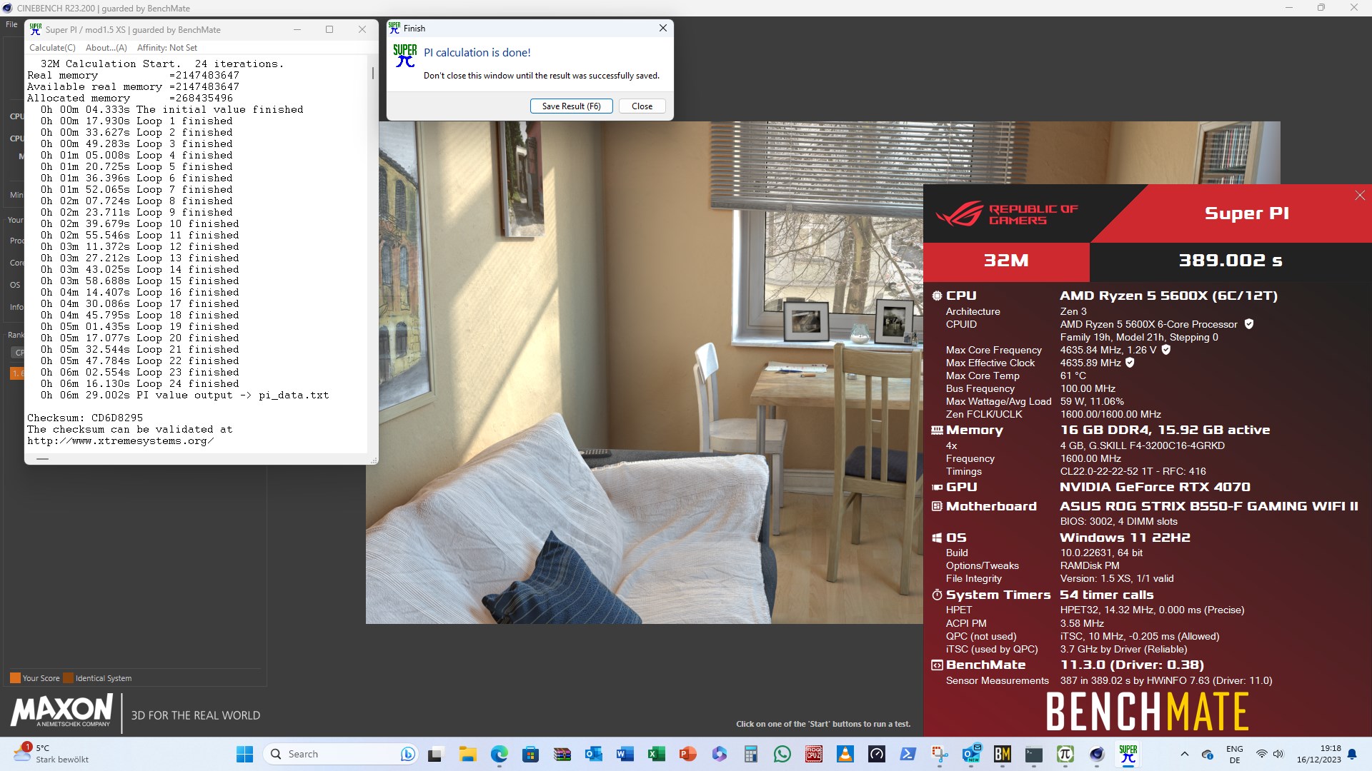Click Close button in Finish dialog

pos(642,106)
